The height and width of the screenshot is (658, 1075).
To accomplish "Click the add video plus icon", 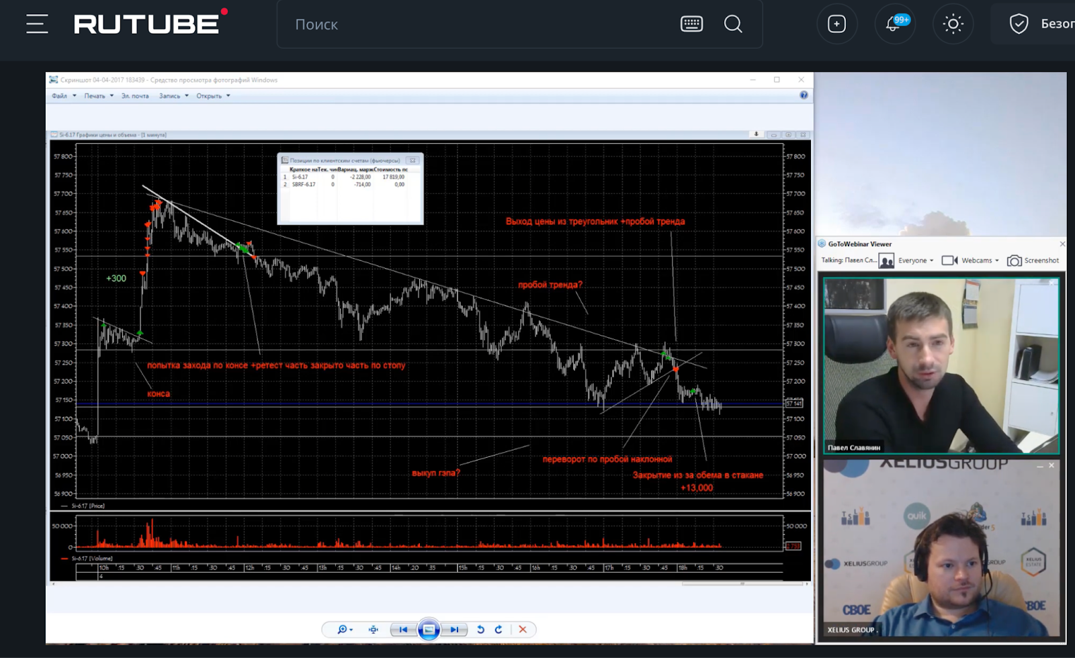I will coord(836,24).
